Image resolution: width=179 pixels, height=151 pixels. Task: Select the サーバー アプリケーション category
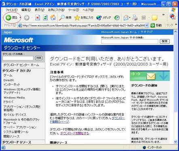point(20,127)
